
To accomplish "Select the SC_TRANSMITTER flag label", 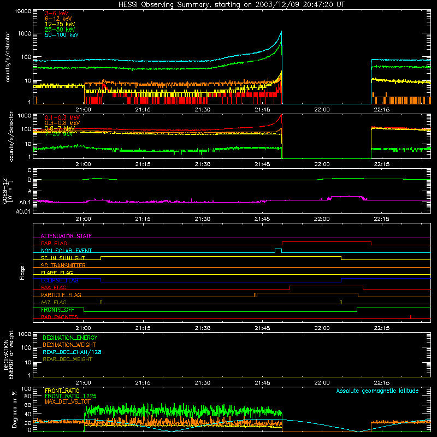I will click(x=63, y=265).
